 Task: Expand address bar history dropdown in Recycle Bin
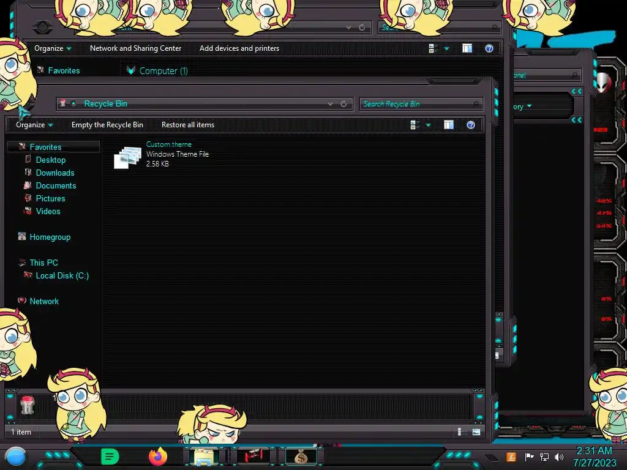tap(330, 104)
